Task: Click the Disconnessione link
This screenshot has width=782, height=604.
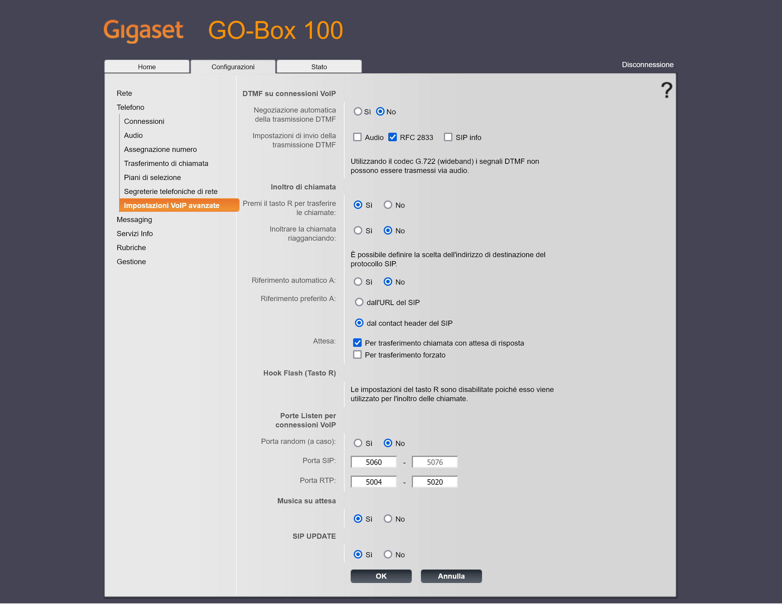Action: (647, 65)
